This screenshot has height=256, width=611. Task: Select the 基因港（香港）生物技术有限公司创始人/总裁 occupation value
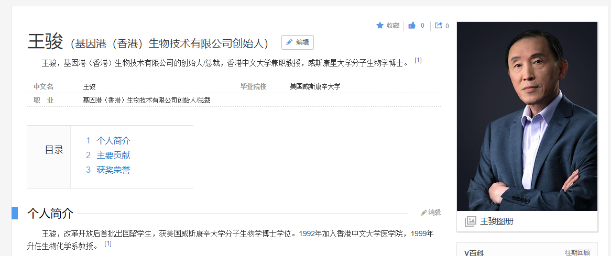coord(147,100)
